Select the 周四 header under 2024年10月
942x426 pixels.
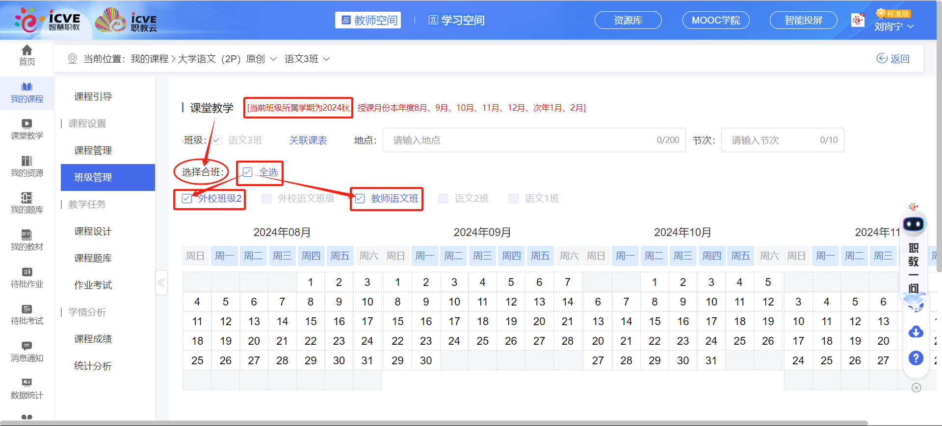click(x=712, y=256)
